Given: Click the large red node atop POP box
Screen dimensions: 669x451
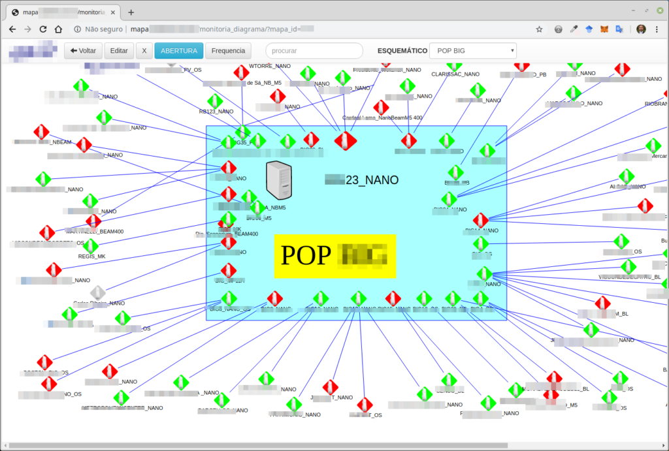Looking at the screenshot, I should coord(345,140).
